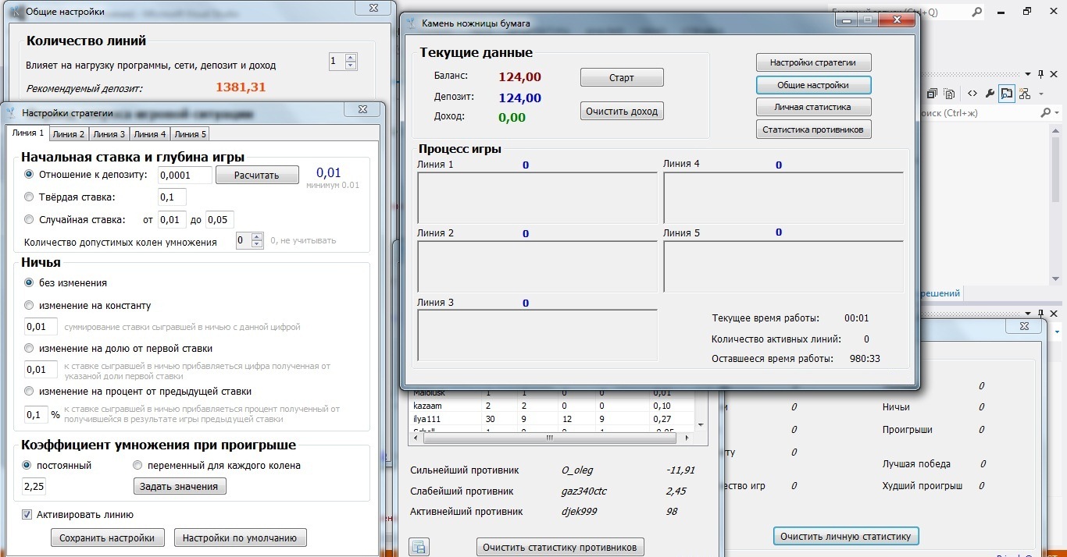1067x557 pixels.
Task: Click the Очистить доход button
Action: point(622,112)
